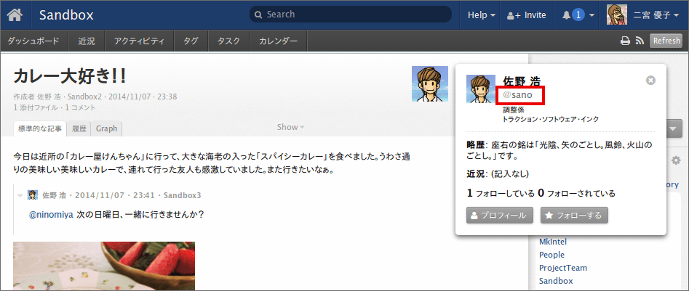
Task: Focus the Search field
Action: (351, 15)
